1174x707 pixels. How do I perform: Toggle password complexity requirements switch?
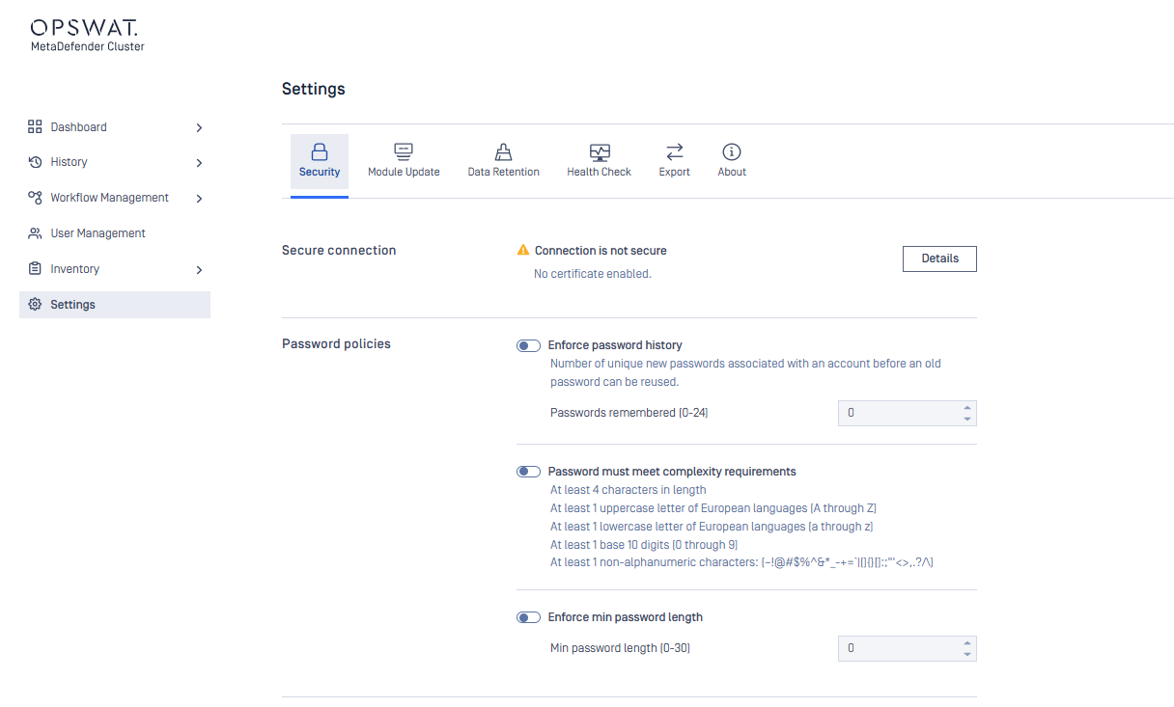click(528, 472)
